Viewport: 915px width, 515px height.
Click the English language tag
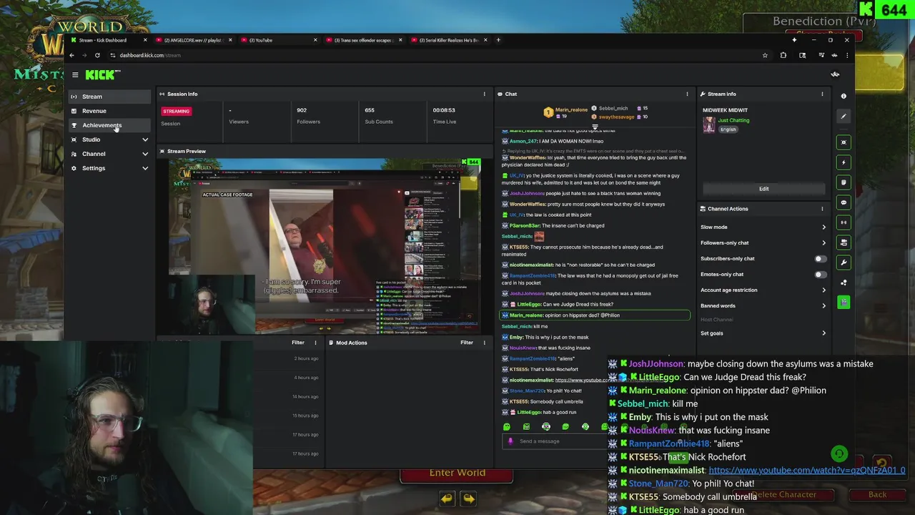pyautogui.click(x=728, y=129)
